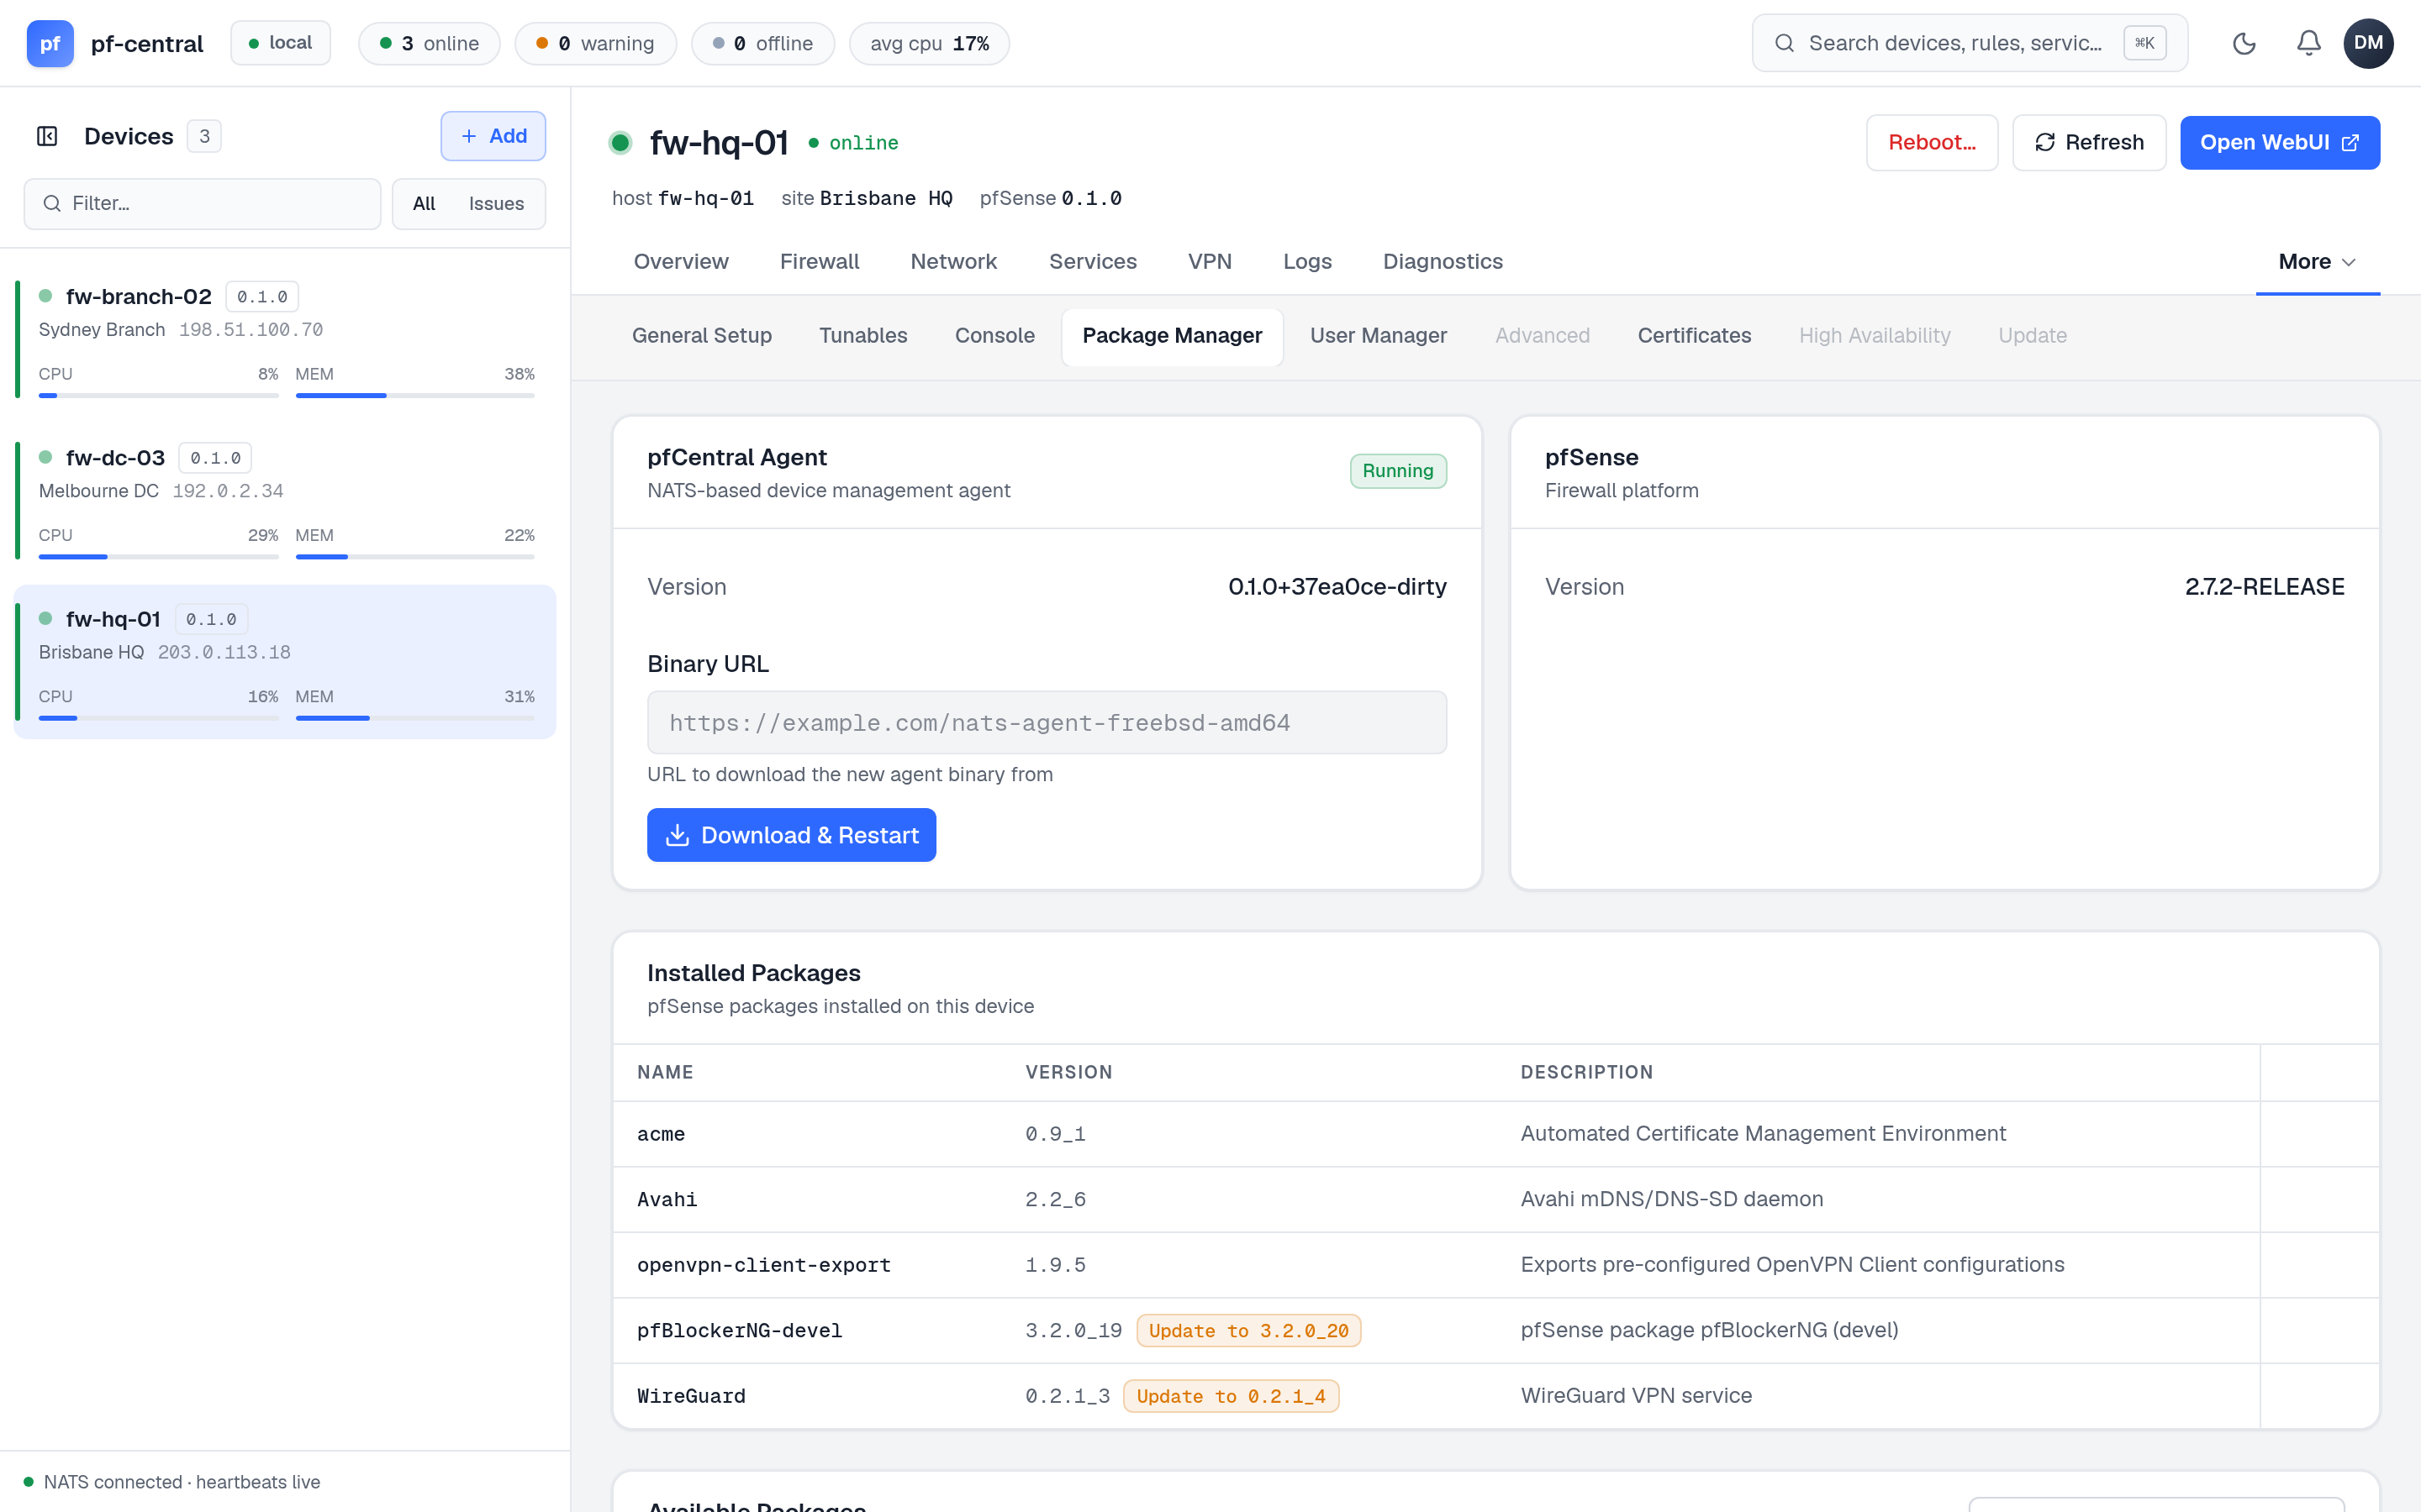Viewport: 2421px width, 1512px height.
Task: Switch to the Network tab
Action: pyautogui.click(x=953, y=261)
